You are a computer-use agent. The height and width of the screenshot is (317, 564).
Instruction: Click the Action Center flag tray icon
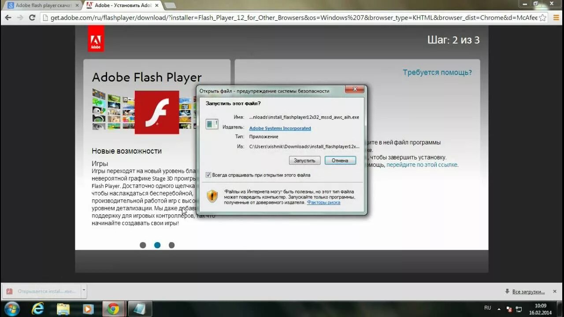509,309
